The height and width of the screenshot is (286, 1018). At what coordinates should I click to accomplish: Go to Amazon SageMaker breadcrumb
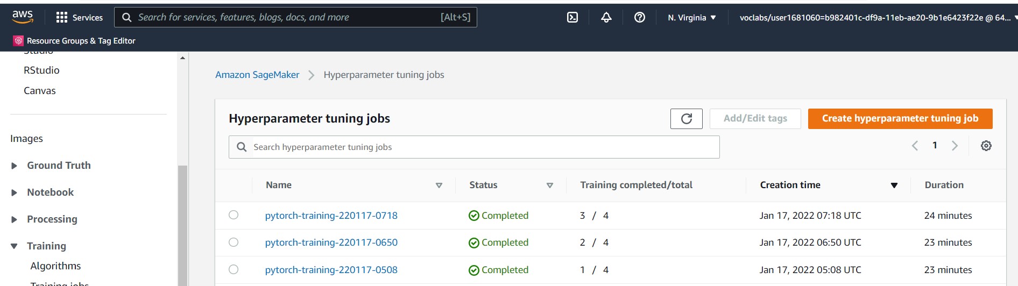coord(257,75)
